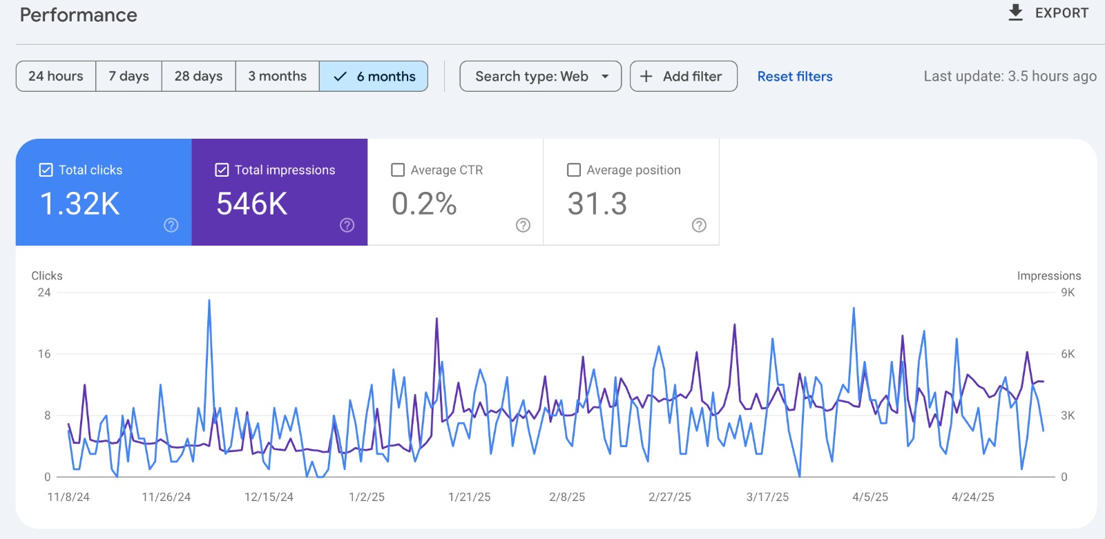Select the 3 months date range
The height and width of the screenshot is (539, 1105).
pyautogui.click(x=277, y=77)
